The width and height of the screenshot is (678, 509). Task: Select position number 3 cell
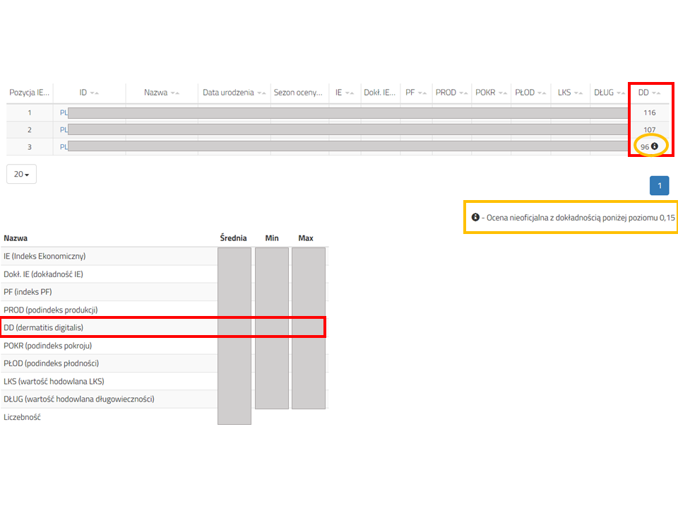(30, 147)
